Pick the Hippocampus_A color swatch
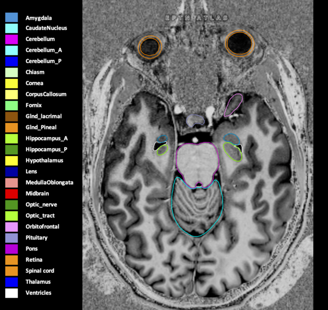This screenshot has height=310, width=328. (11, 139)
